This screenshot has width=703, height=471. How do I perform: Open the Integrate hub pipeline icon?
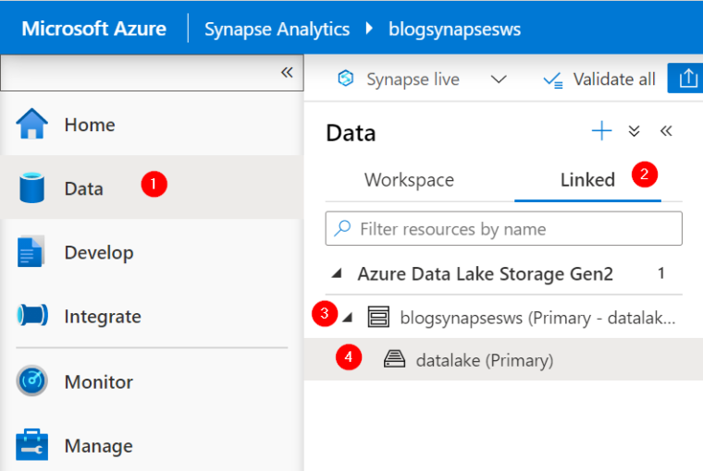point(32,315)
